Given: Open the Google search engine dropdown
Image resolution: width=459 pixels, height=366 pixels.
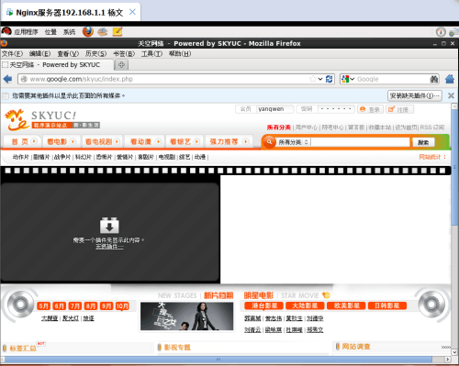Looking at the screenshot, I should pos(348,79).
